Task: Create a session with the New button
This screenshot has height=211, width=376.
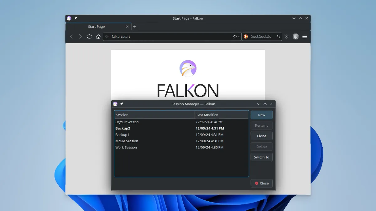Action: pos(261,115)
